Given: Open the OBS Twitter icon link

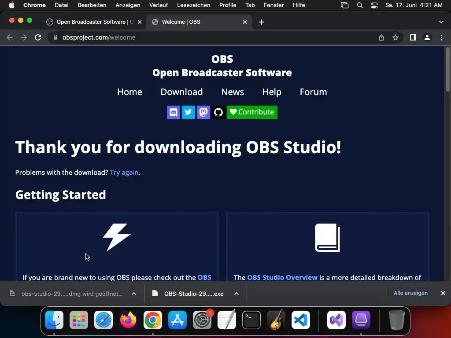Looking at the screenshot, I should (x=189, y=112).
